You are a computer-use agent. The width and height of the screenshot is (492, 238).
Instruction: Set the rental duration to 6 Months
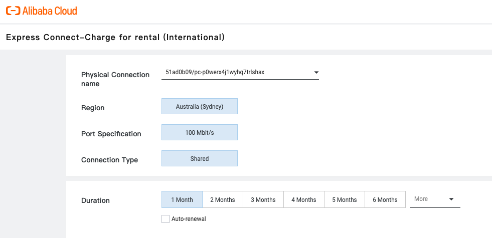tap(385, 199)
